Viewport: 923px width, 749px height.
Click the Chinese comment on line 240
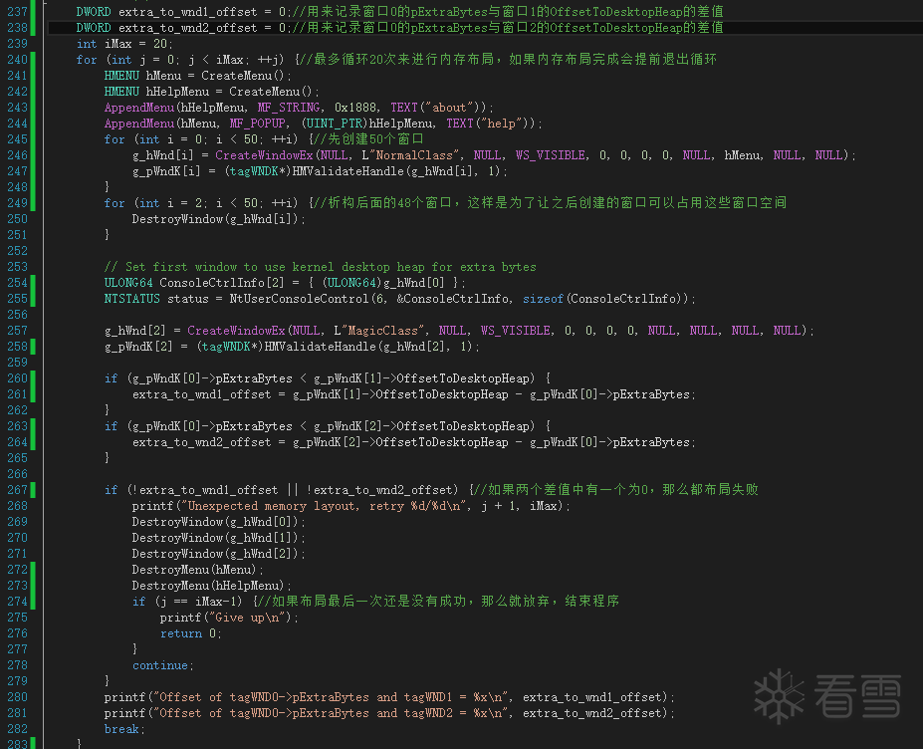(x=508, y=60)
